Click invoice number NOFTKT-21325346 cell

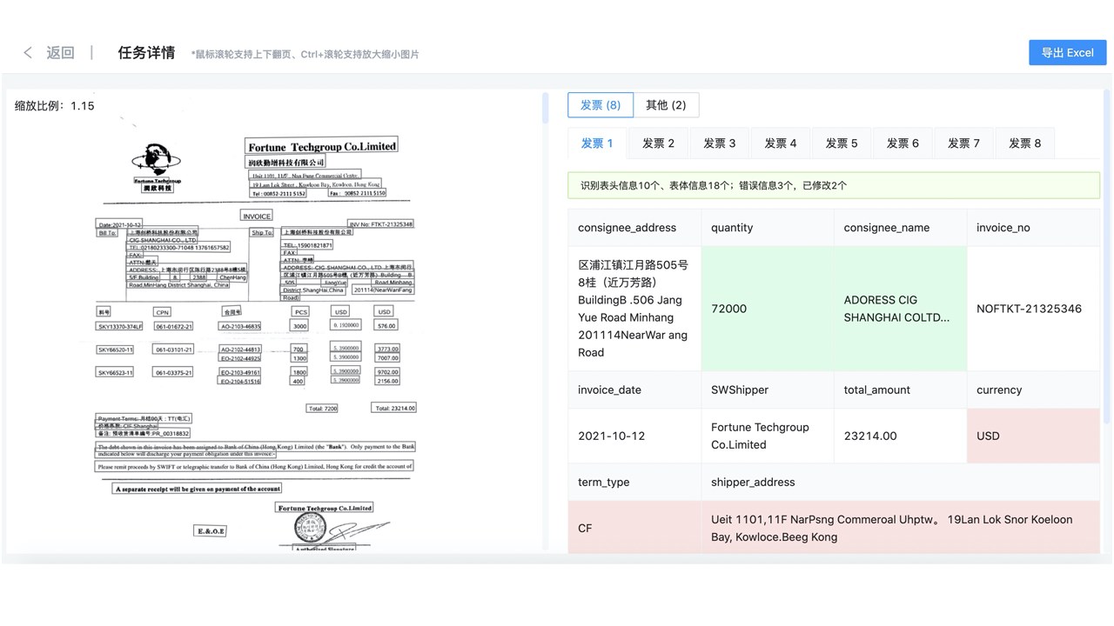[x=1033, y=309]
